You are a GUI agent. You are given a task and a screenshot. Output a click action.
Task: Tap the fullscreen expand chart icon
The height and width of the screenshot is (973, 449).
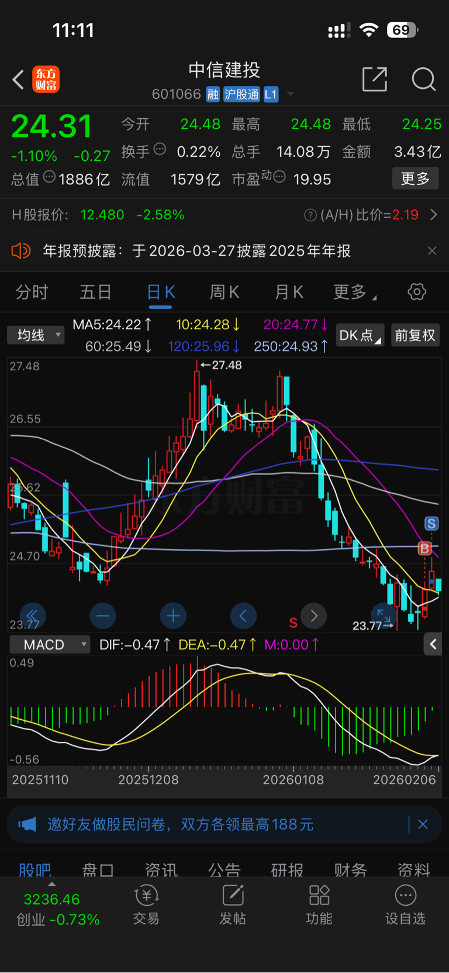coord(384,616)
